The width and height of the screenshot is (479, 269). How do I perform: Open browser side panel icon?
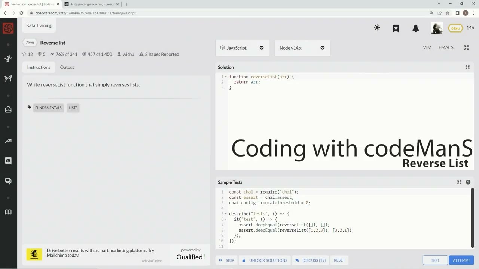click(457, 13)
